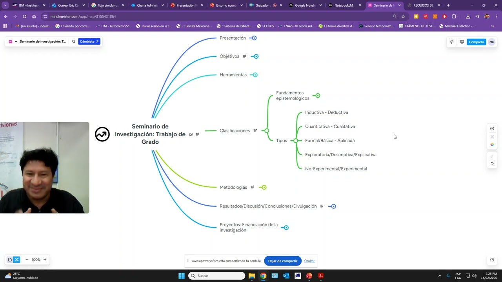Click the layout arrows icon in right sidebar
Viewport: 502px width, 282px height.
click(492, 137)
